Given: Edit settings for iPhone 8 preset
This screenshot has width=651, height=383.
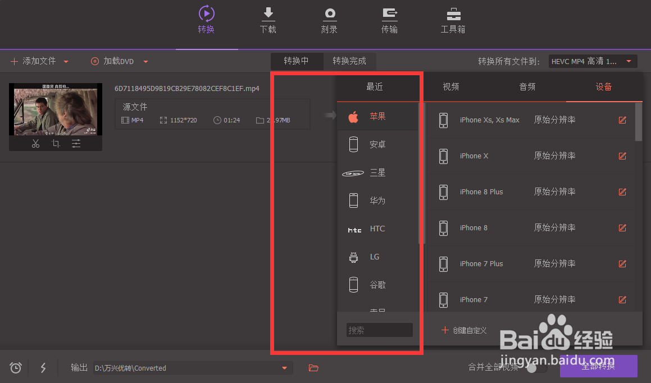Looking at the screenshot, I should click(622, 228).
